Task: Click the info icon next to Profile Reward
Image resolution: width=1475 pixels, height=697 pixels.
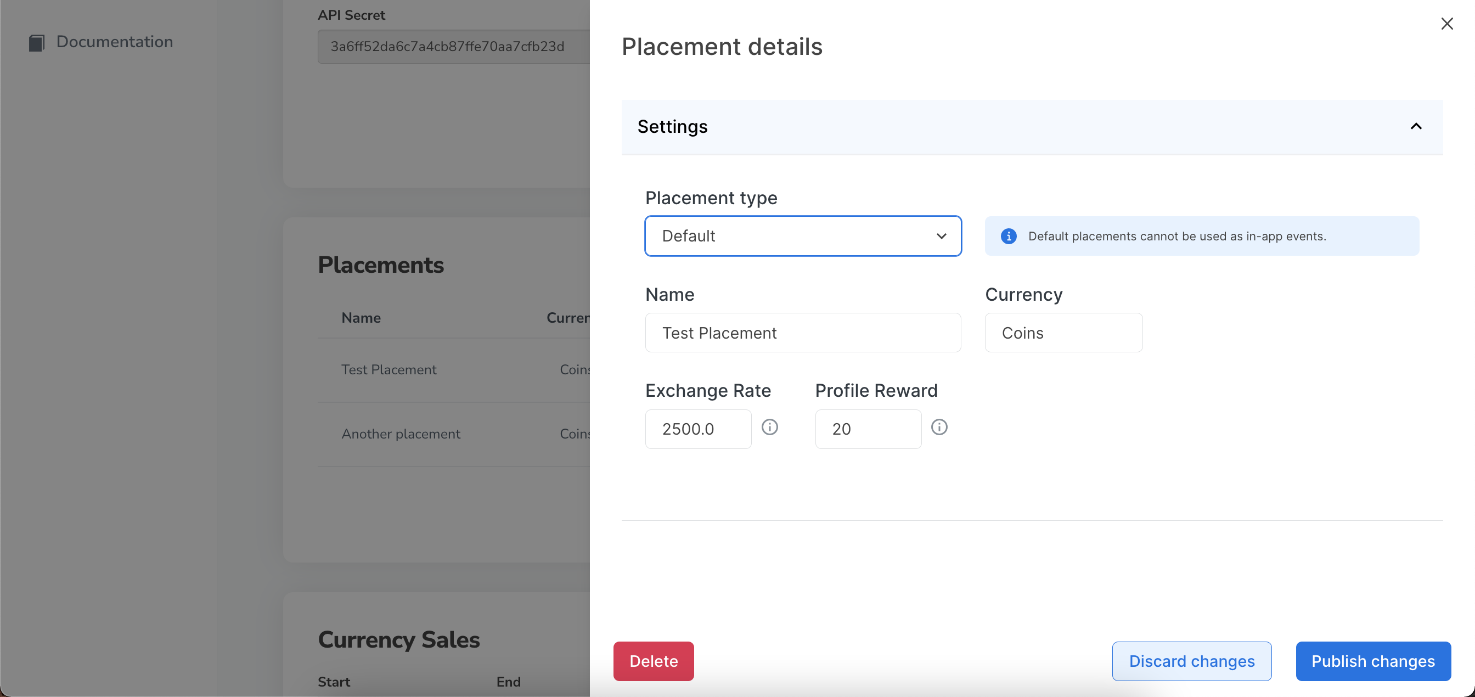Action: (940, 427)
